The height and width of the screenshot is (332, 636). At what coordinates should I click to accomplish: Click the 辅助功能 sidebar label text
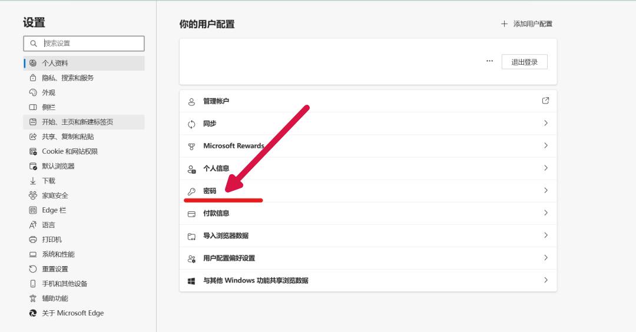point(55,298)
